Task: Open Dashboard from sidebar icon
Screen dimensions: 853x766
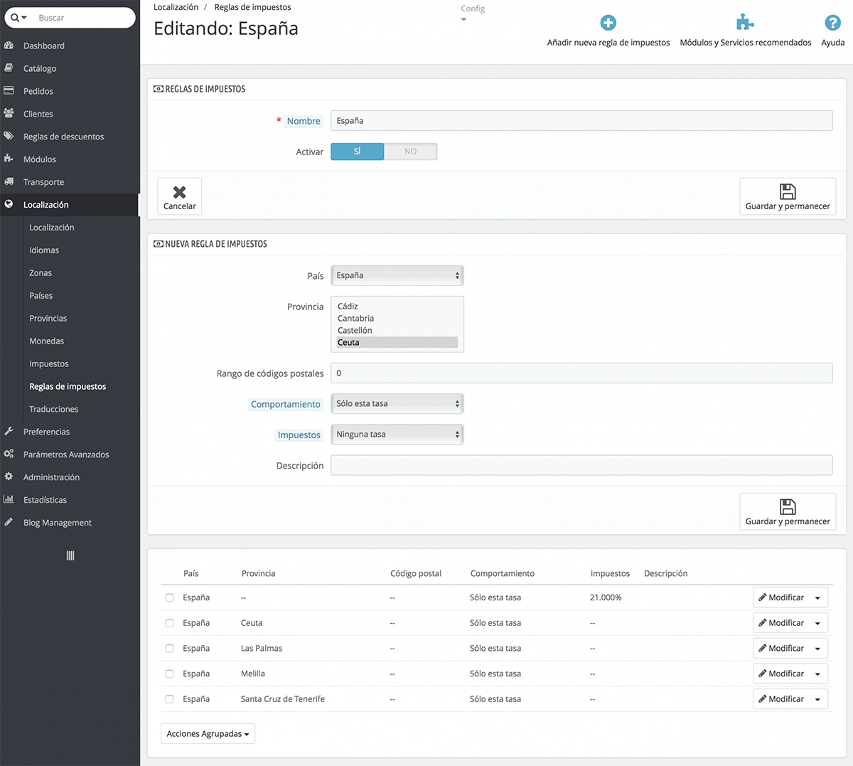Action: click(x=9, y=46)
